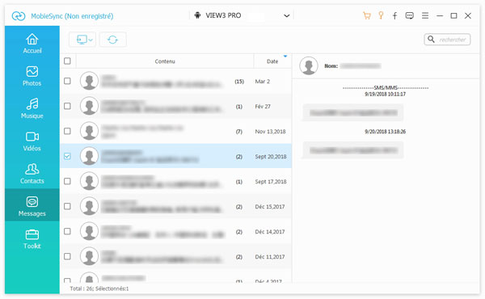This screenshot has height=299, width=485.
Task: Check the Déc 14,2017 conversation checkbox
Action: click(67, 231)
